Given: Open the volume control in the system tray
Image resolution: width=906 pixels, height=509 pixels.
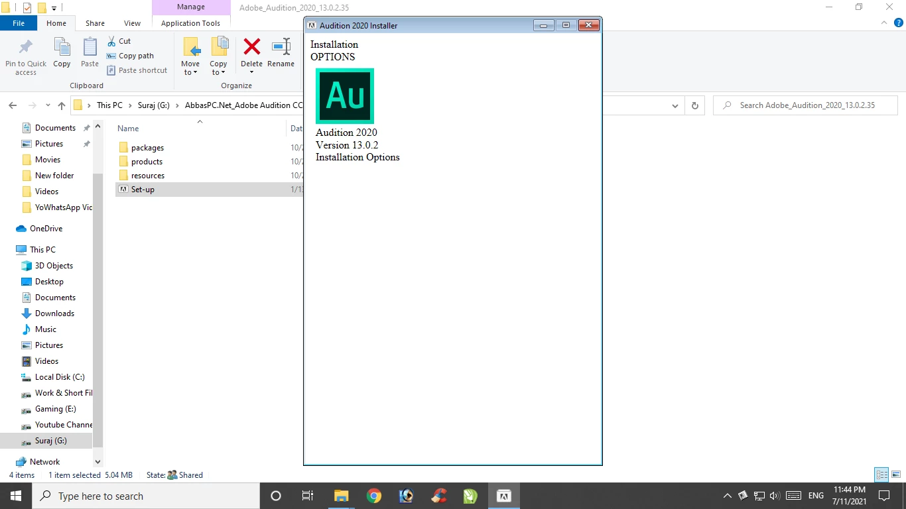Looking at the screenshot, I should click(x=775, y=496).
